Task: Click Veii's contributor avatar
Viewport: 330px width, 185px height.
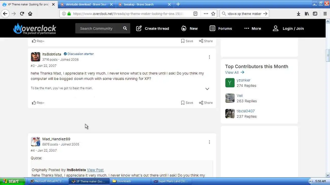Action: point(230,98)
